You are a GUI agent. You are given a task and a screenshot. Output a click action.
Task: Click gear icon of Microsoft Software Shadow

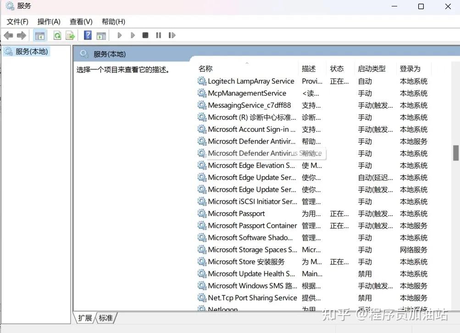(202, 237)
